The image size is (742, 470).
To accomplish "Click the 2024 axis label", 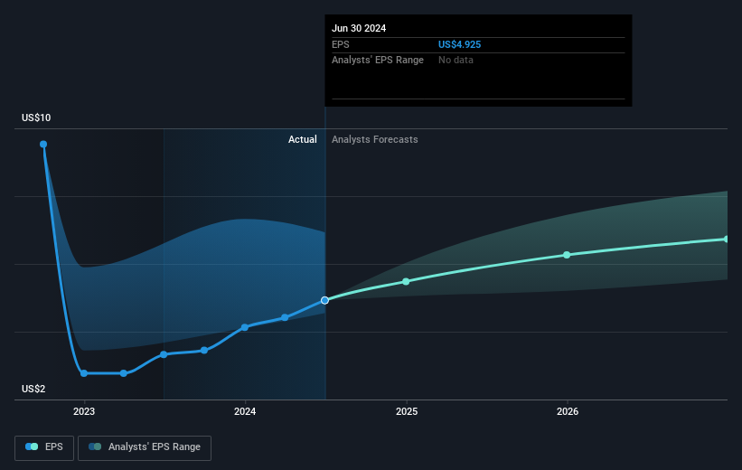I will pos(245,411).
